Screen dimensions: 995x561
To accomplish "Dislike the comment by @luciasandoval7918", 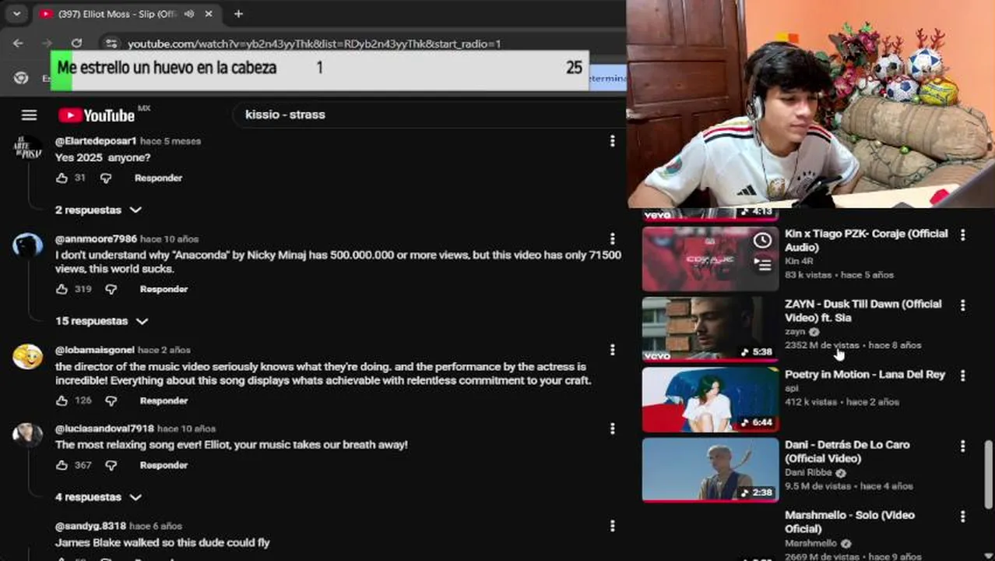I will tap(111, 465).
